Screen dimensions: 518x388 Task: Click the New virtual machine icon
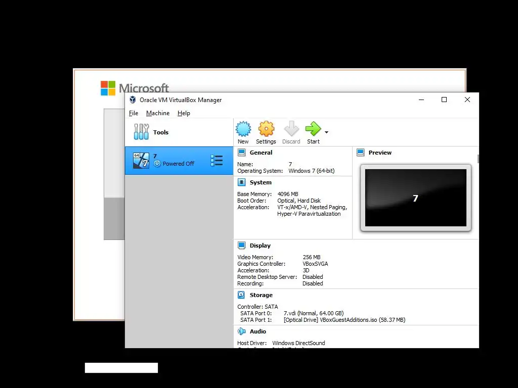click(243, 129)
